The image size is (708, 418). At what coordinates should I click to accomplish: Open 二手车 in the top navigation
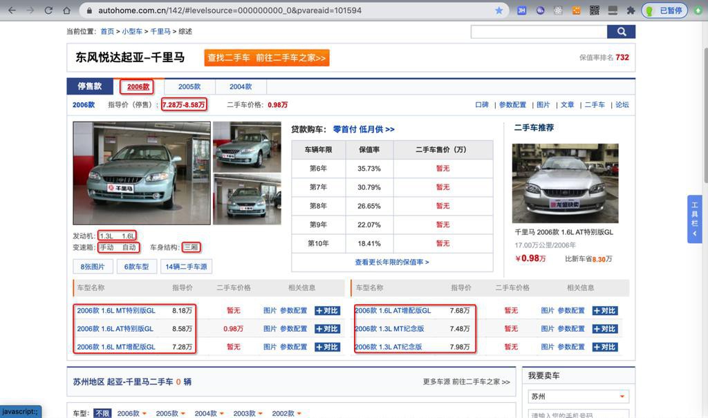click(x=595, y=105)
